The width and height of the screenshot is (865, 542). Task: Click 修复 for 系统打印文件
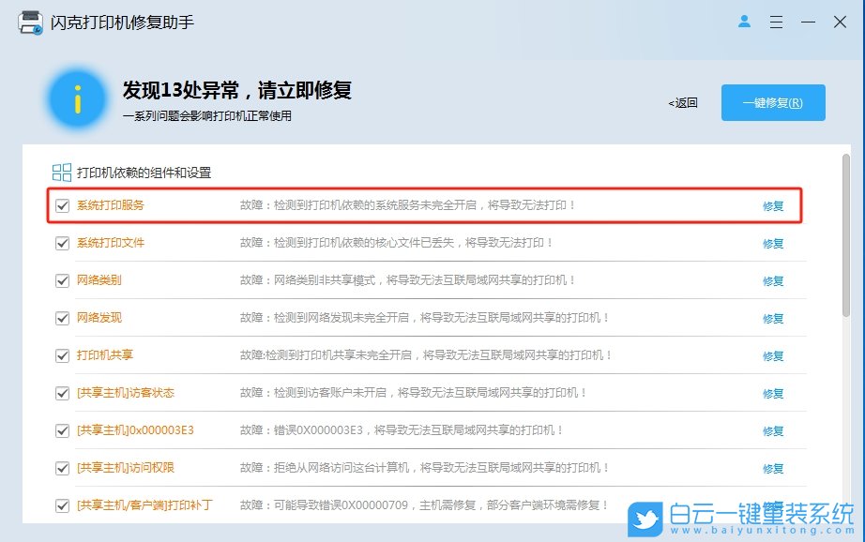tap(771, 243)
